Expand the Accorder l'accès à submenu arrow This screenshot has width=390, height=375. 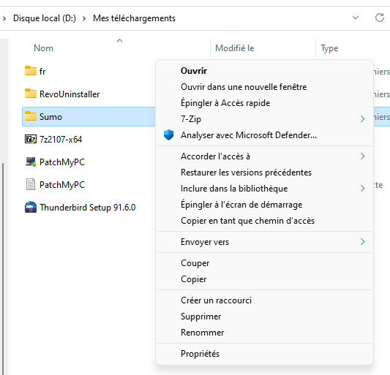coord(363,156)
